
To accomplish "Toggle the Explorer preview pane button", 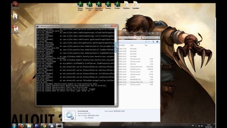I will coord(153,42).
